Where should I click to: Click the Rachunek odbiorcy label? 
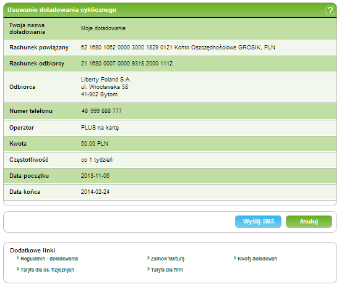point(36,64)
